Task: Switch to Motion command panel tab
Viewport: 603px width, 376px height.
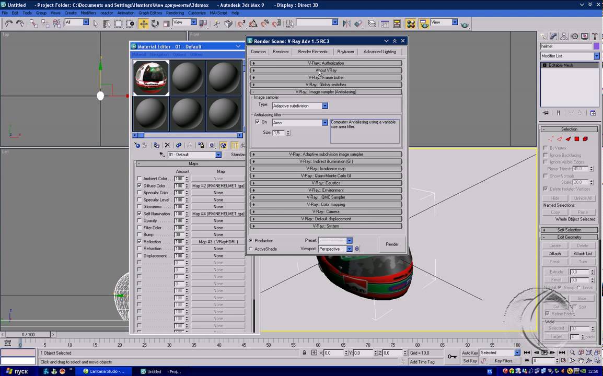Action: [575, 37]
